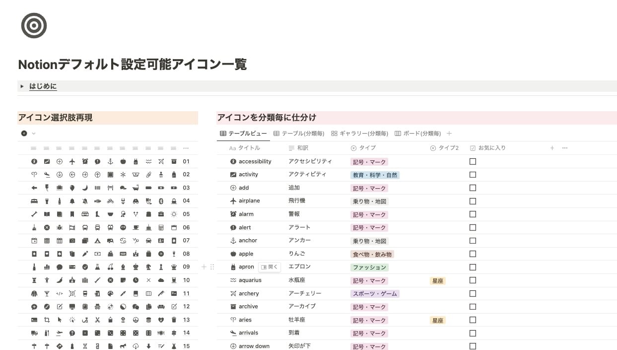Pick the car icon in grid row 07
The image size is (617, 350).
pos(148,240)
